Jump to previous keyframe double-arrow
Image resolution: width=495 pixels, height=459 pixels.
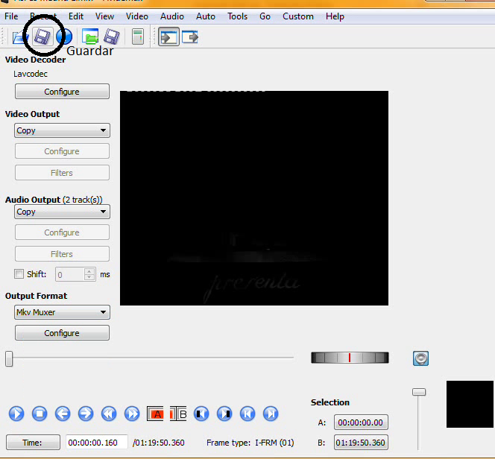[x=109, y=414]
